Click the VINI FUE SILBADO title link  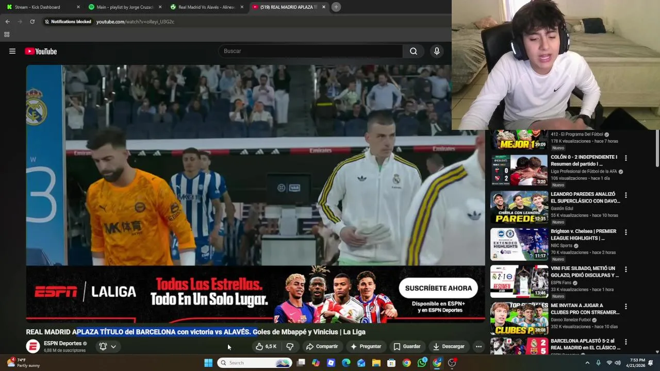(585, 272)
